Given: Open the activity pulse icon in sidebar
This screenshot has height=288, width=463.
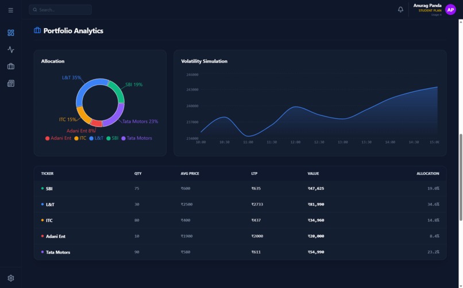Looking at the screenshot, I should (x=11, y=49).
